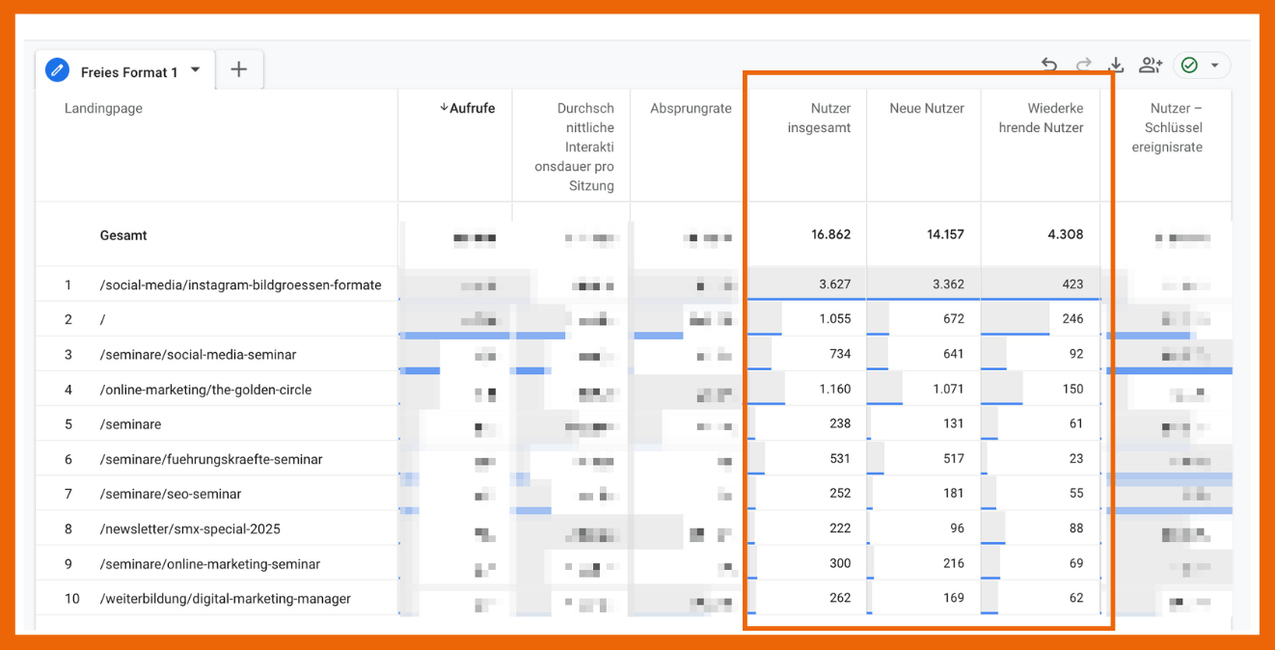
Task: Click the redo arrow icon
Action: [1083, 65]
